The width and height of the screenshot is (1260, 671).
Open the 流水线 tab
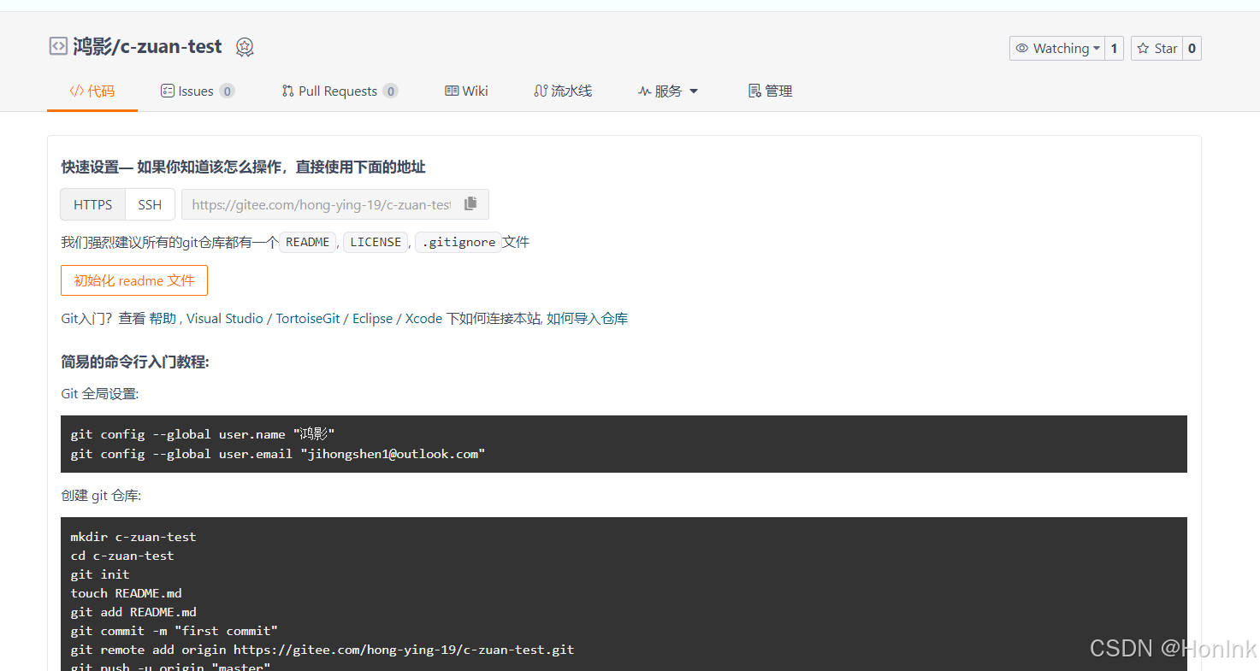click(x=563, y=91)
